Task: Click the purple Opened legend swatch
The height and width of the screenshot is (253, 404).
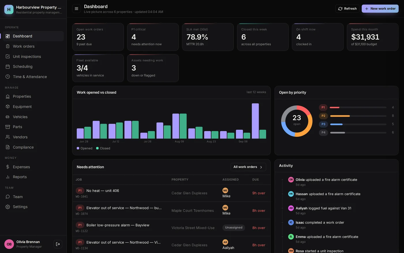Action: (78, 148)
